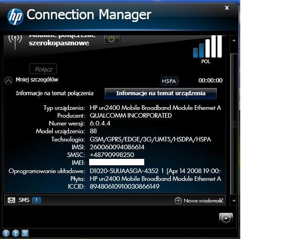Click the mobile broadband antenna icon
Screen dimensions: 294x239
pos(15,43)
